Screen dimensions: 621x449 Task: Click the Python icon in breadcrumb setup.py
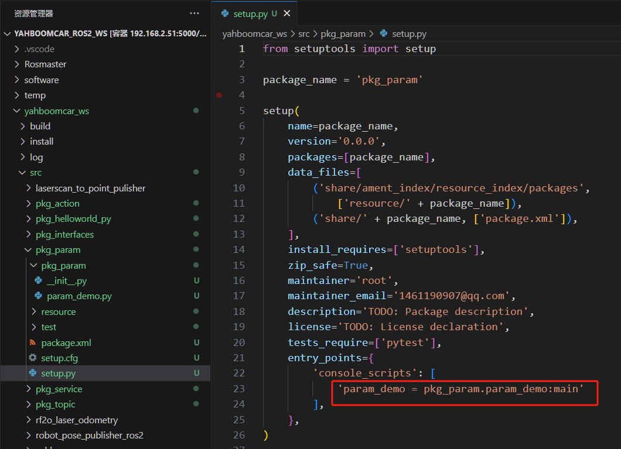[384, 34]
